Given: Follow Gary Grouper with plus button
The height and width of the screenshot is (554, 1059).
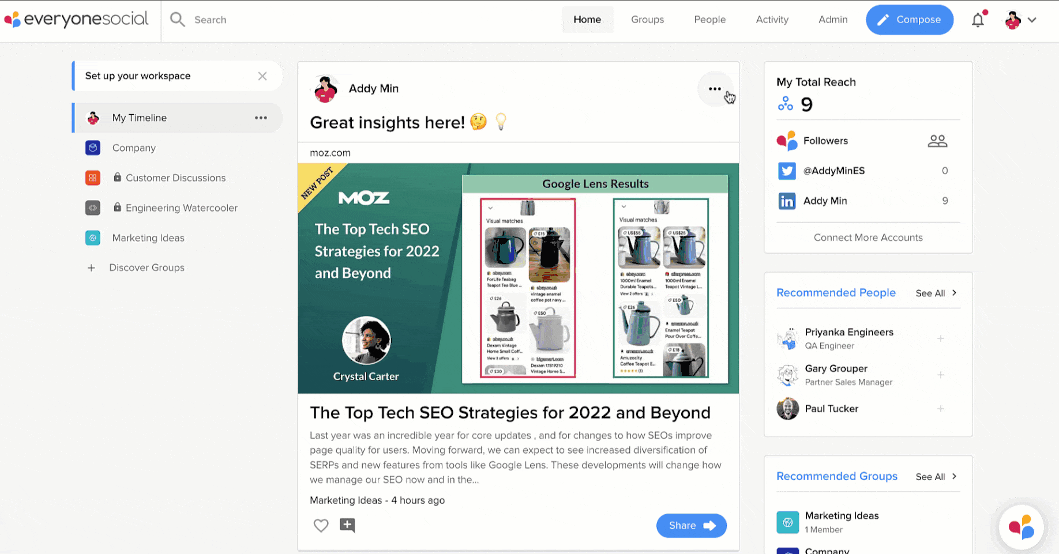Looking at the screenshot, I should point(941,375).
